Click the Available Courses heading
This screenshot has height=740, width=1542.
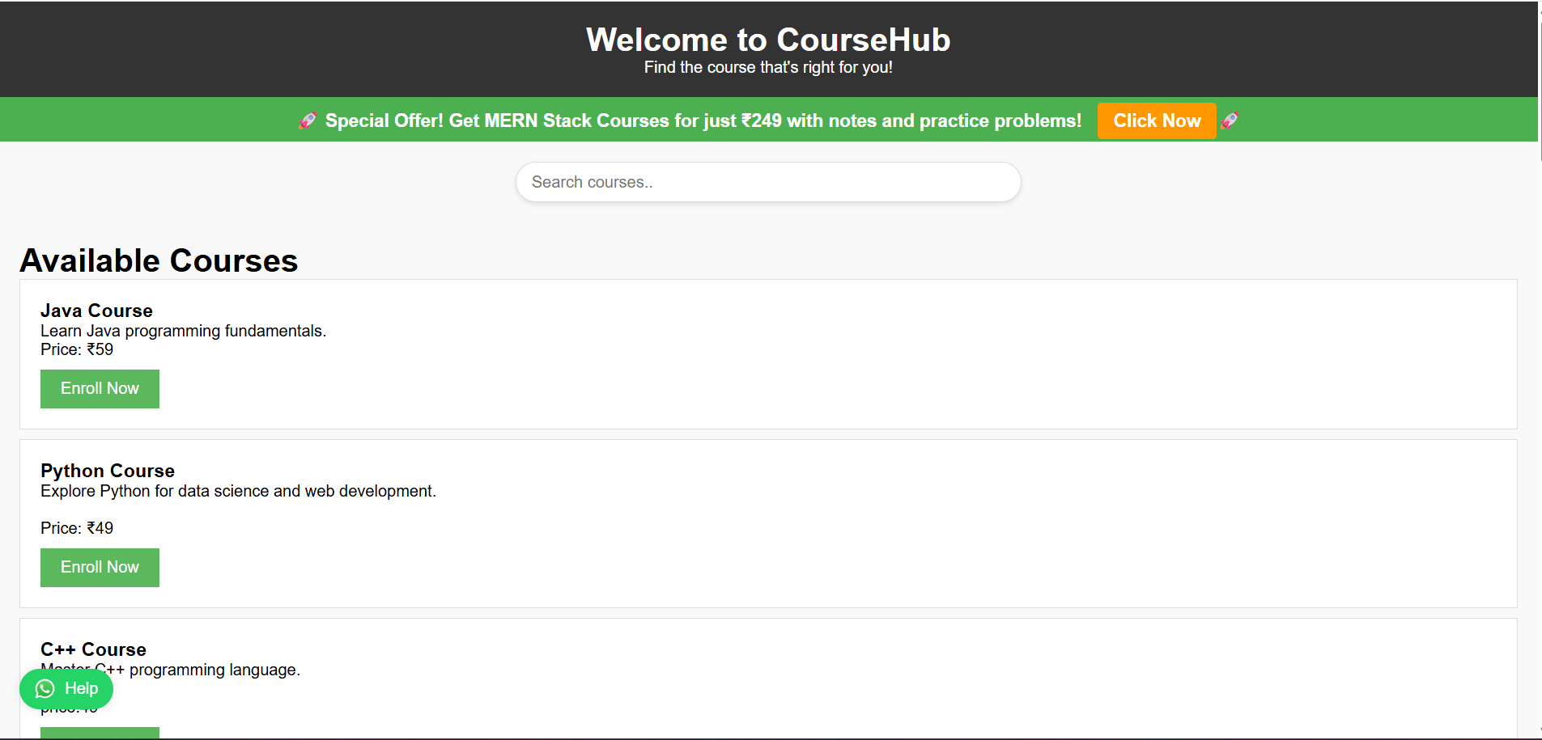click(159, 260)
